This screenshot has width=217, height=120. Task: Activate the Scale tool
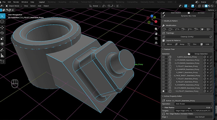[2, 39]
